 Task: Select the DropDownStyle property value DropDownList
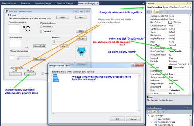pos(176,51)
